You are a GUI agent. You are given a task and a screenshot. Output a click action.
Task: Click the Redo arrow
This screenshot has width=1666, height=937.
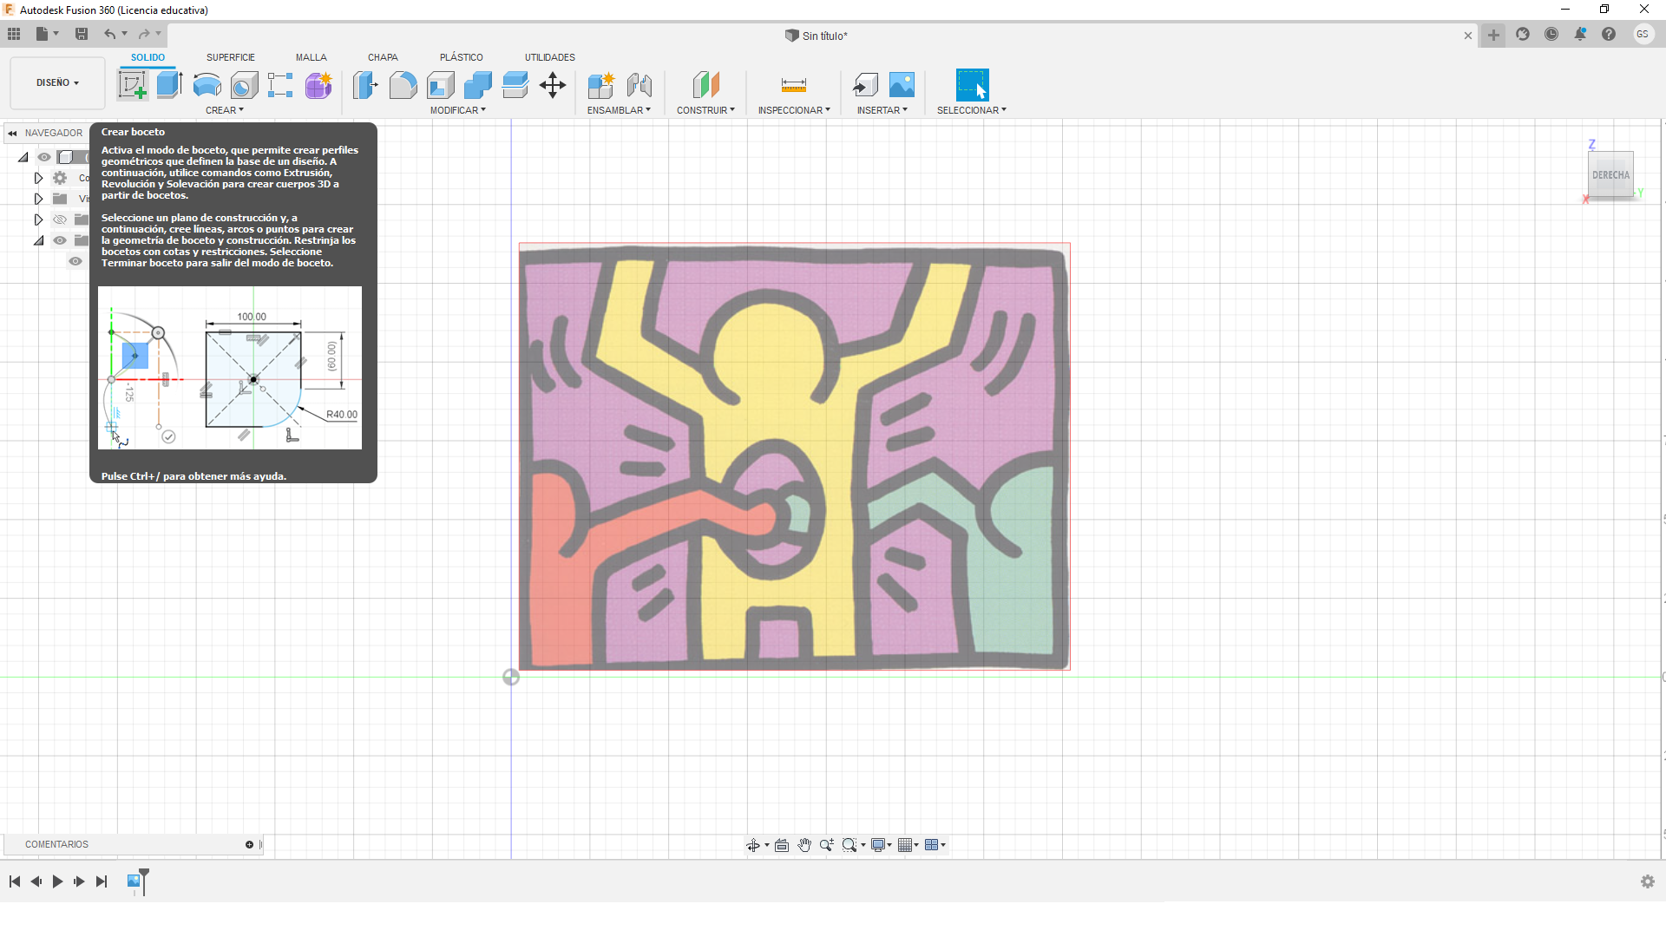144,34
